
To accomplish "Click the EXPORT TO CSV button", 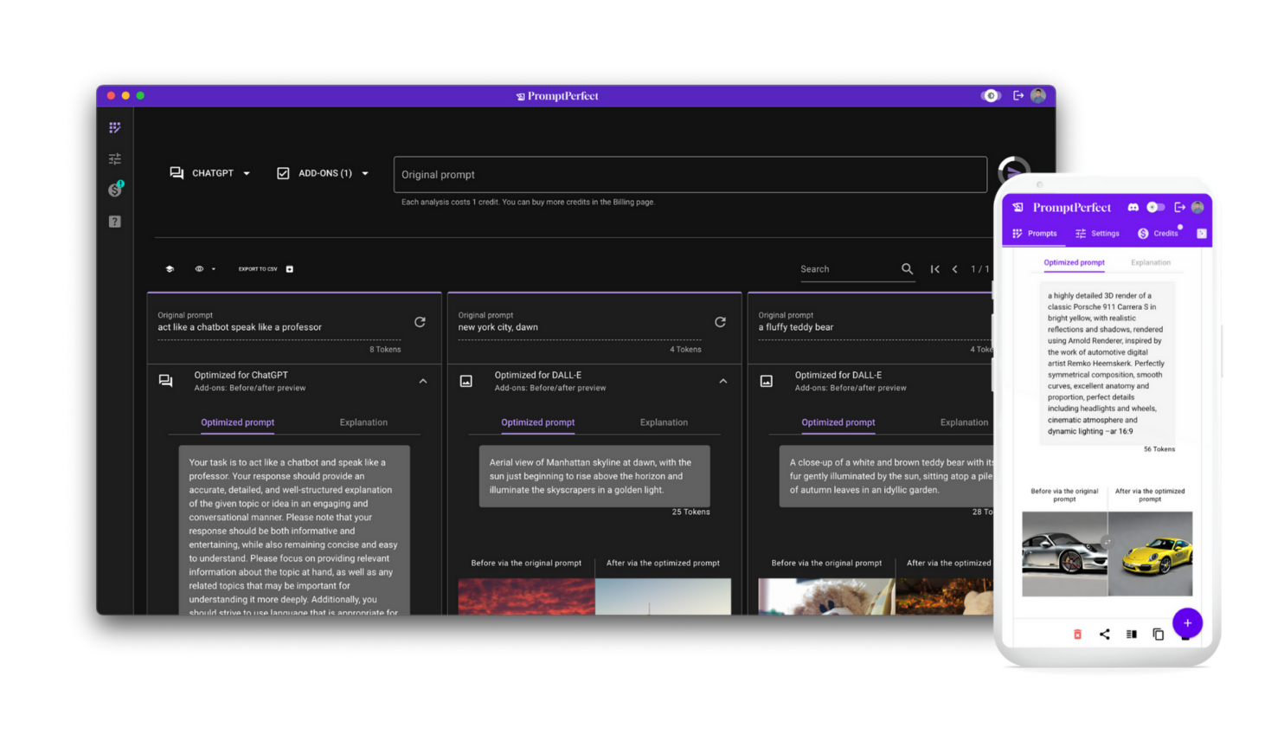I will 258,269.
